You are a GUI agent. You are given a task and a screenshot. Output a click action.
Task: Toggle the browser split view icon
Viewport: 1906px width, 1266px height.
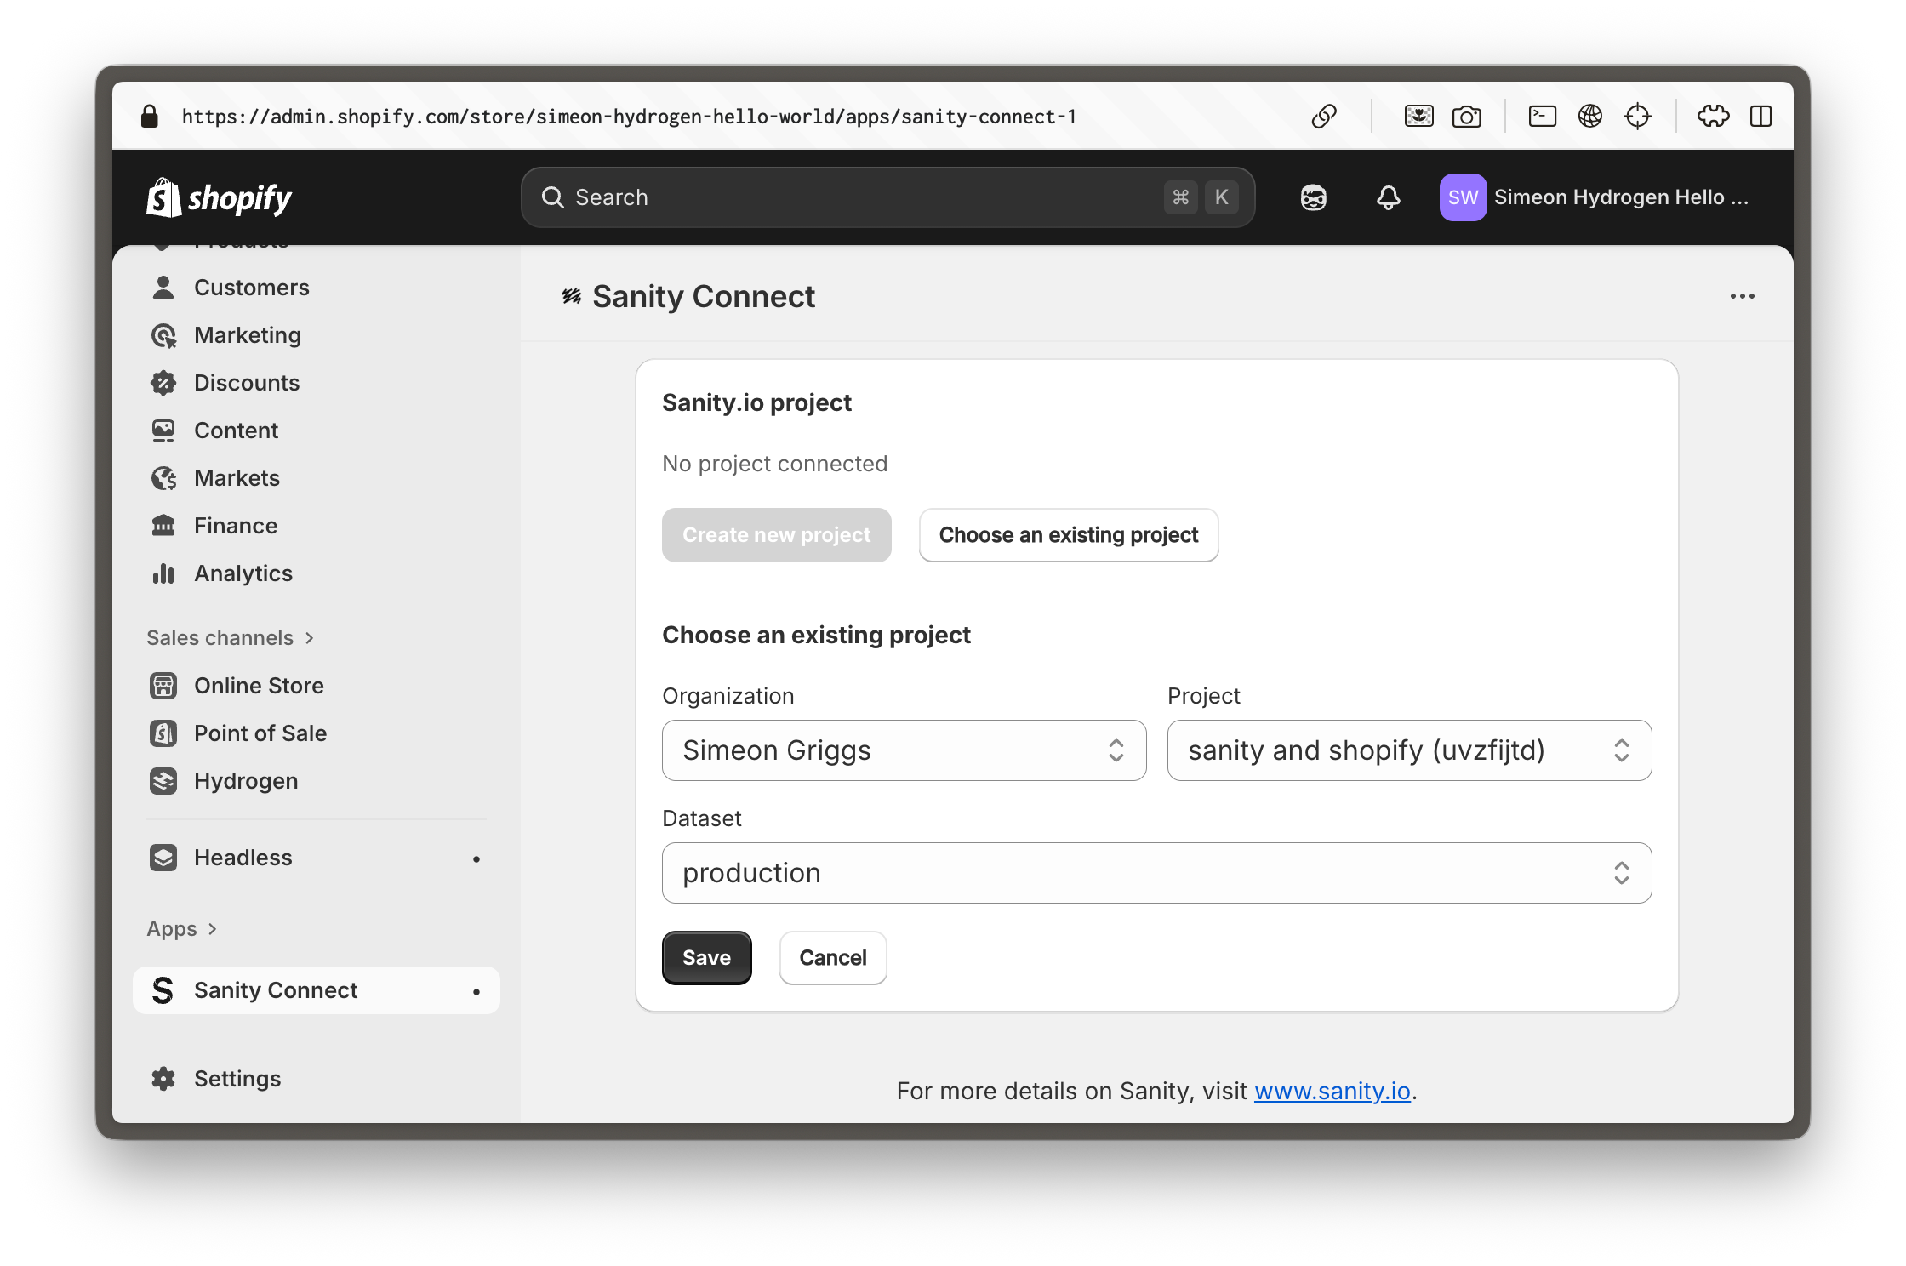tap(1760, 116)
